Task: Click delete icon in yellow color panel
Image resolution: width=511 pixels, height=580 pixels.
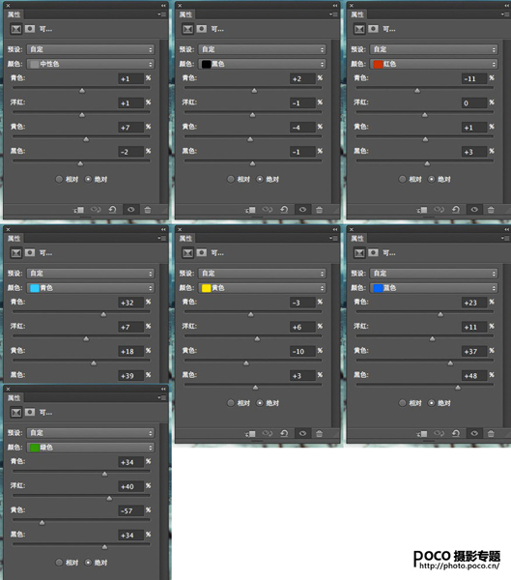Action: click(x=319, y=433)
